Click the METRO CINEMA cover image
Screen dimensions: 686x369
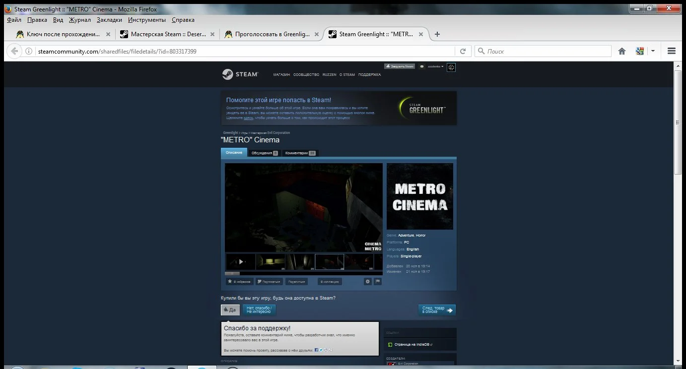[x=420, y=196]
